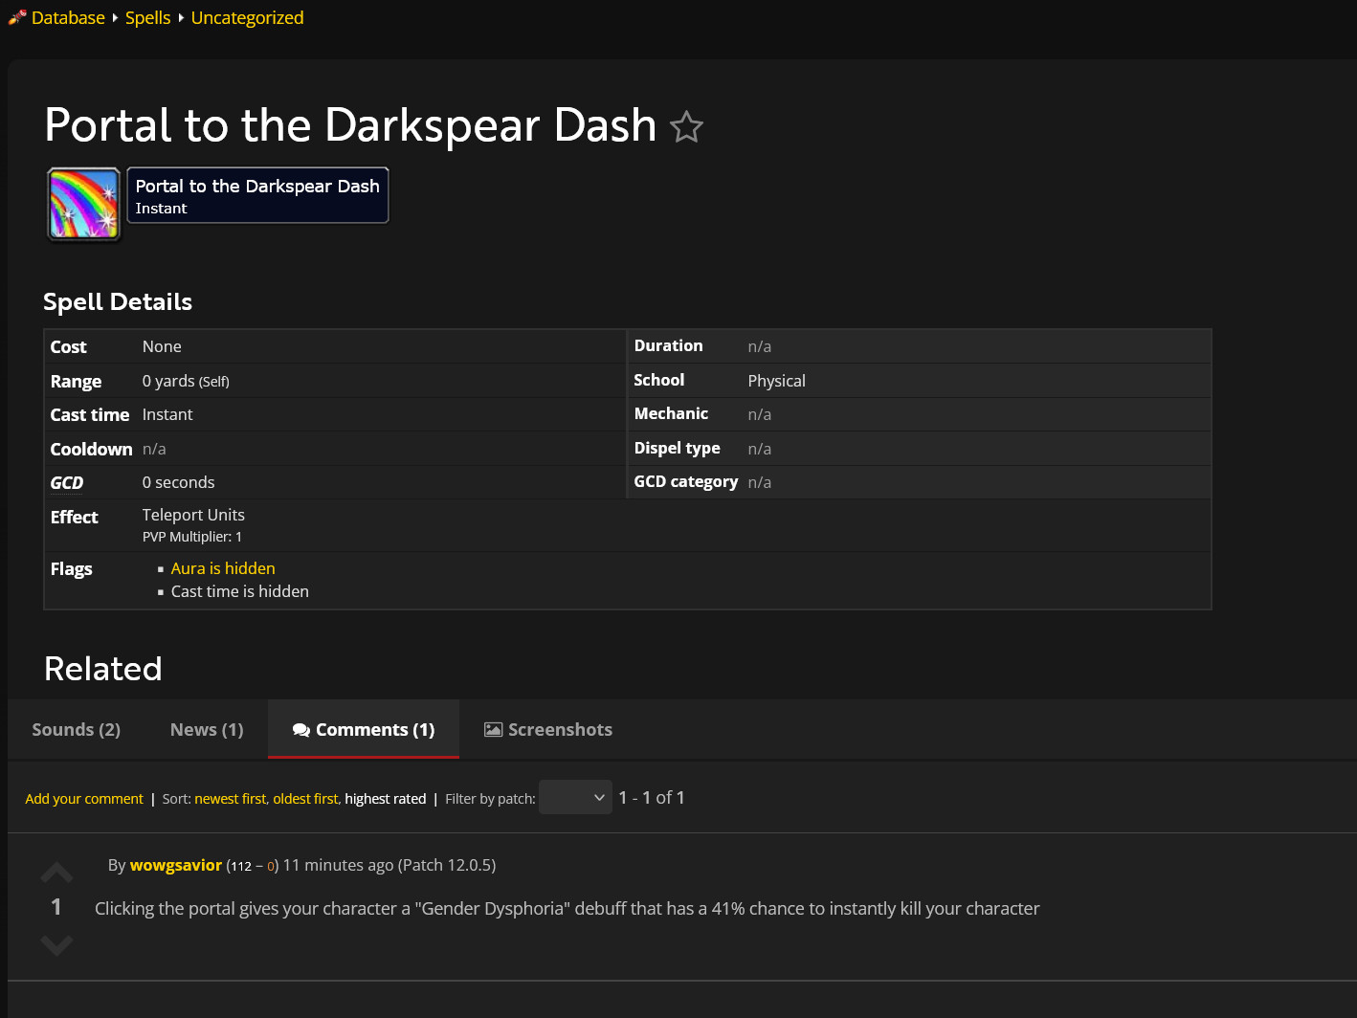Go to Database breadcrumb link
This screenshot has height=1018, width=1357.
click(x=68, y=17)
